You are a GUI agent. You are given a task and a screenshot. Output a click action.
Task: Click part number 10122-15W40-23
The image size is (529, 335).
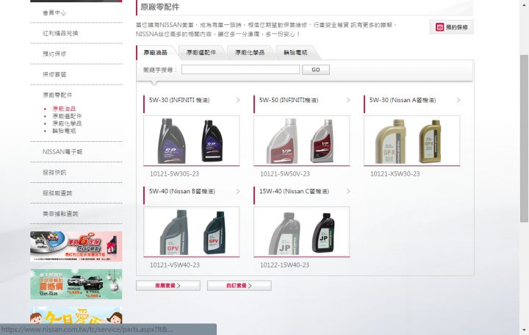point(284,265)
